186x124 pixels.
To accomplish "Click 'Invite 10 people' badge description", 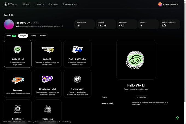I will point(77,93).
